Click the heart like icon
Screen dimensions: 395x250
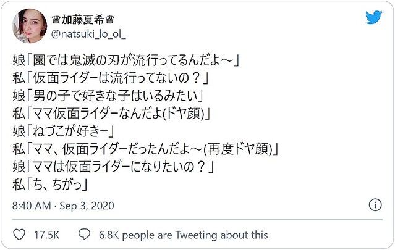(20, 235)
